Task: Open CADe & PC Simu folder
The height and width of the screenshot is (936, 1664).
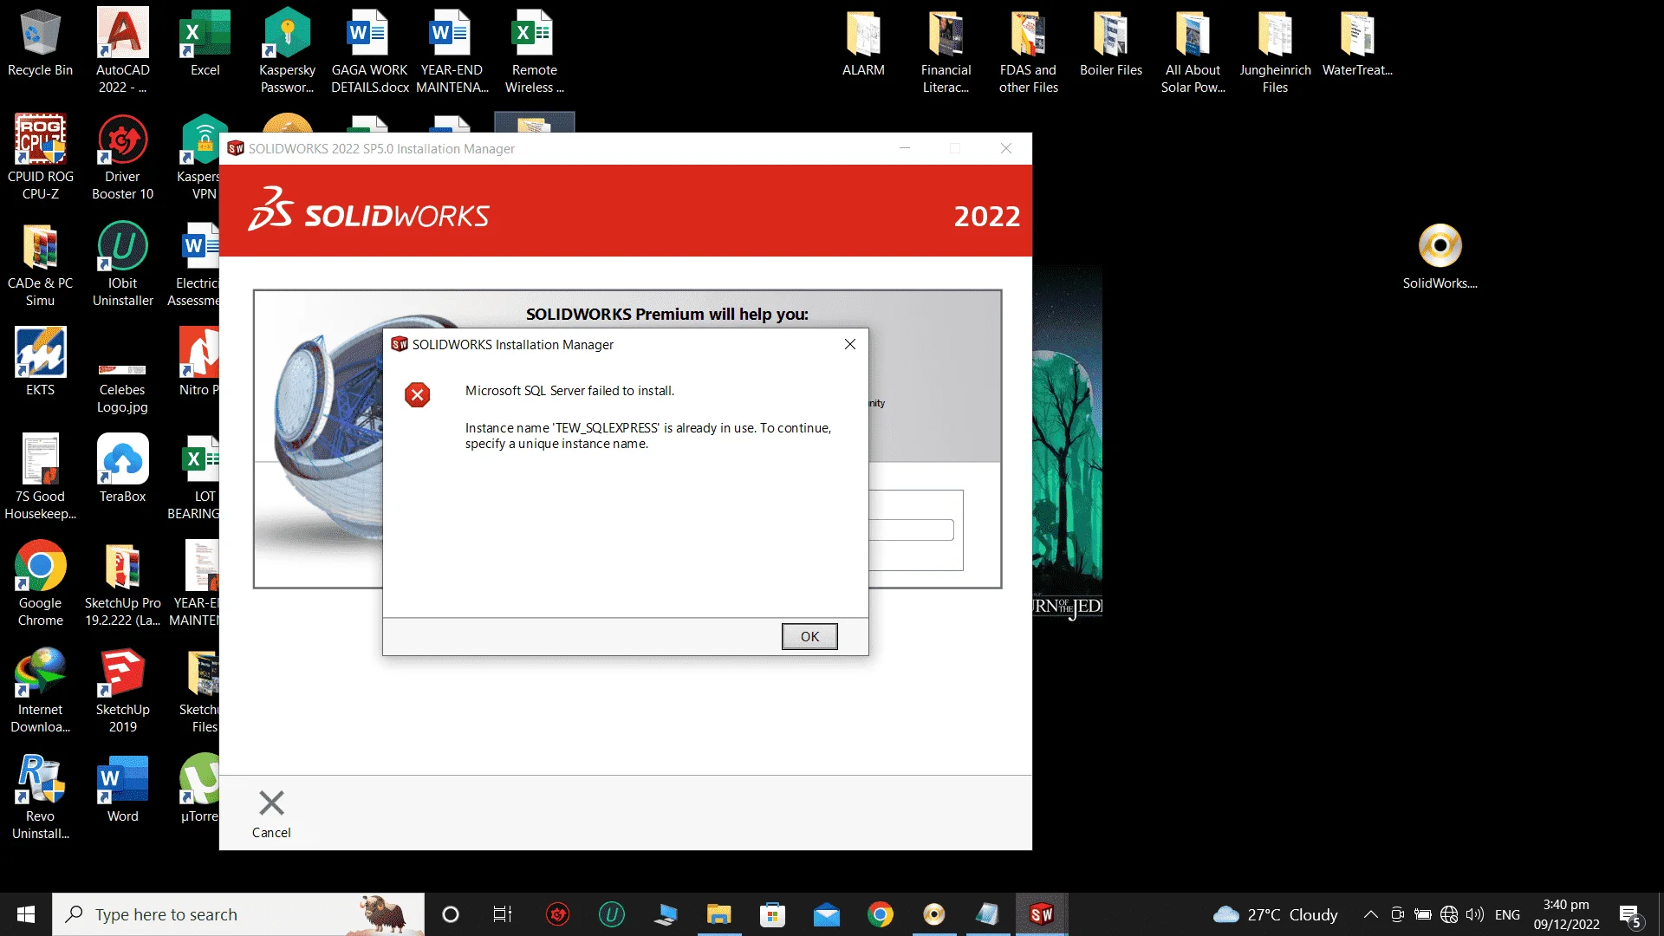Action: [40, 264]
